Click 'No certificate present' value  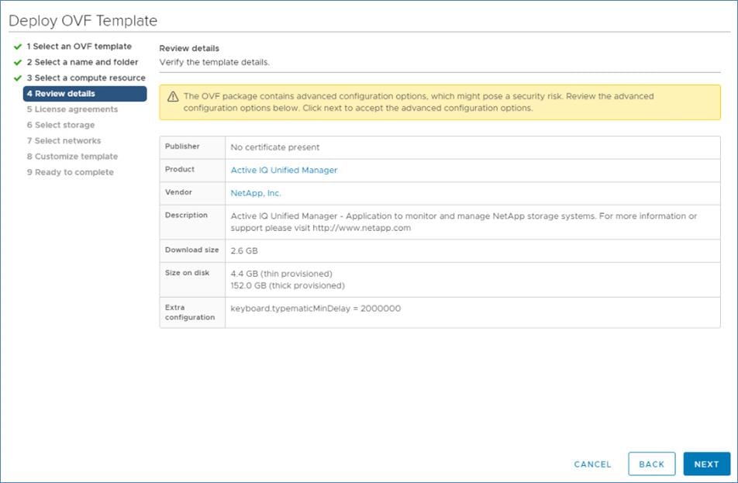tap(275, 147)
